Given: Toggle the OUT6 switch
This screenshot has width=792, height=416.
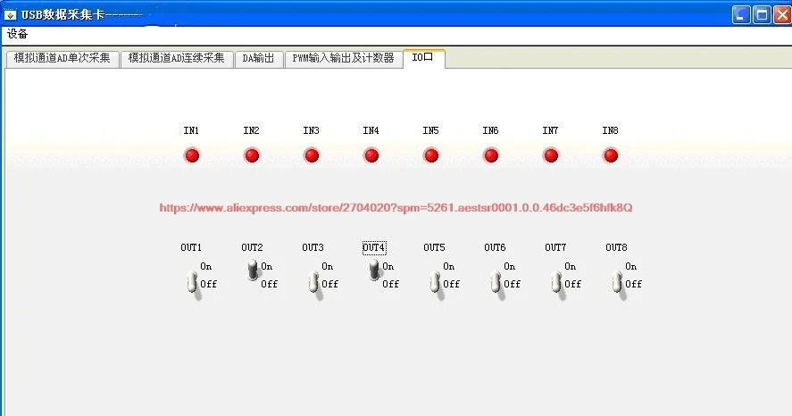Looking at the screenshot, I should pyautogui.click(x=496, y=283).
